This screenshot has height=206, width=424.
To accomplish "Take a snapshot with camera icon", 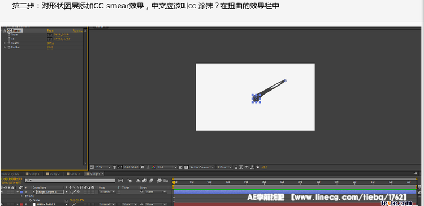I will (142, 167).
